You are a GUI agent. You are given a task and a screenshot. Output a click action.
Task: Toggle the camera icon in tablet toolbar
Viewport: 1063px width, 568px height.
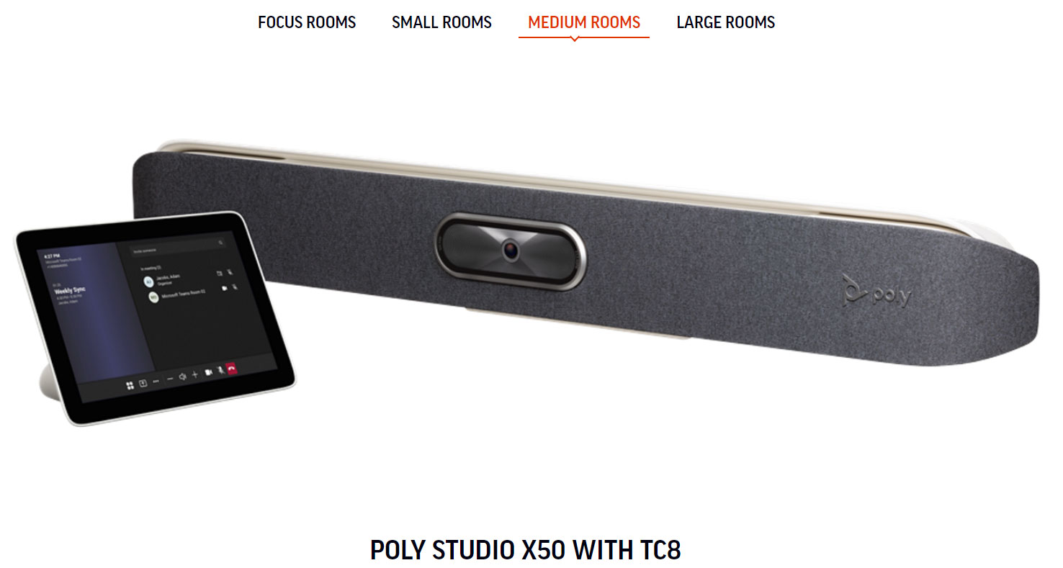209,372
